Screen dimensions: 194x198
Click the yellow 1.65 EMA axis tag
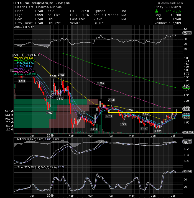[x=186, y=118]
